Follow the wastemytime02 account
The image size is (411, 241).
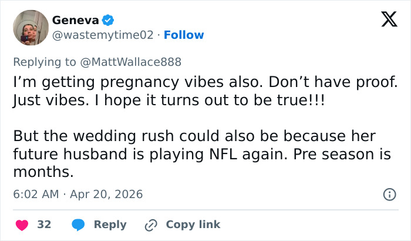tap(184, 35)
